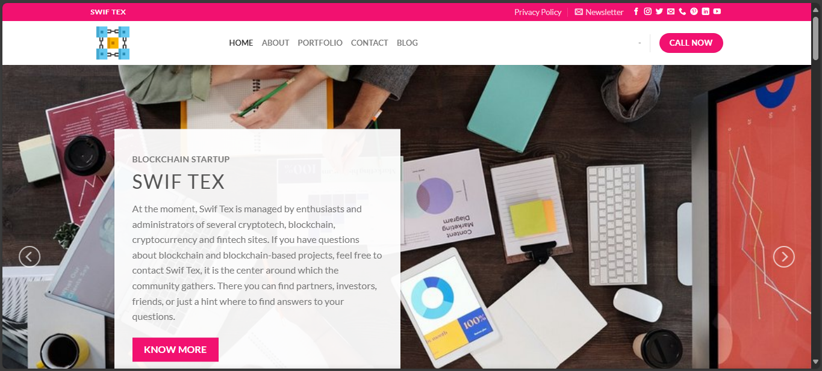Open the YouTube icon link
822x371 pixels.
(717, 11)
